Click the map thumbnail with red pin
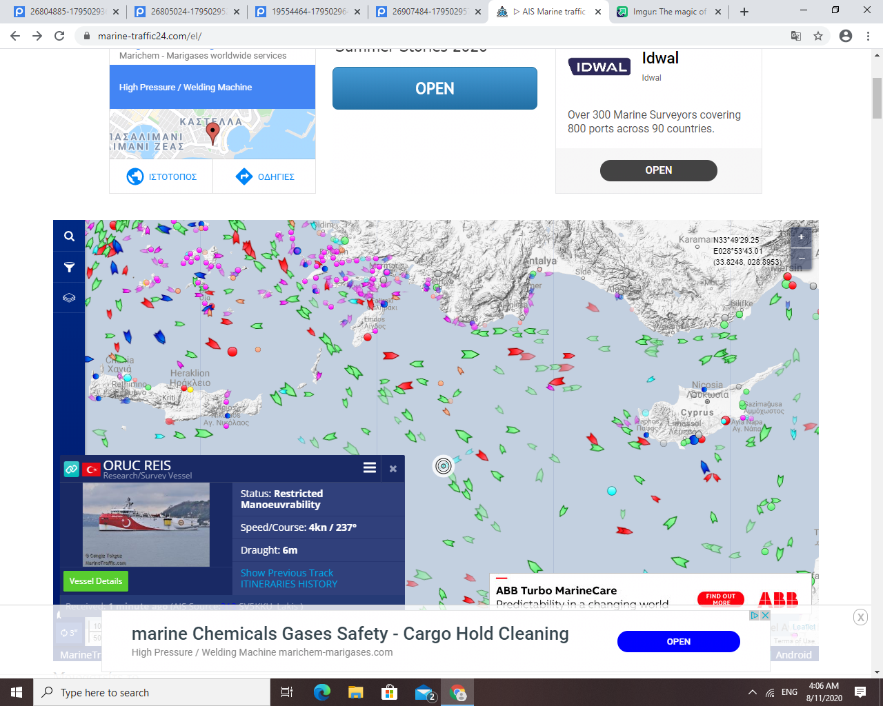Screen dimensions: 883x706 pos(212,134)
